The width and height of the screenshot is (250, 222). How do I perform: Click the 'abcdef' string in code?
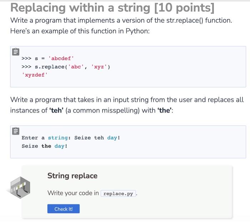click(x=61, y=58)
